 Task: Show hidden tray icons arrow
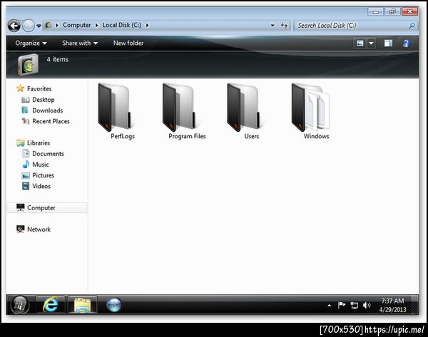pyautogui.click(x=329, y=306)
